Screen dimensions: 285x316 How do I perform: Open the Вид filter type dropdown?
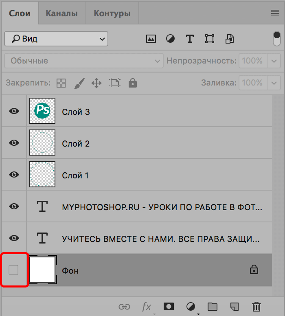(56, 39)
